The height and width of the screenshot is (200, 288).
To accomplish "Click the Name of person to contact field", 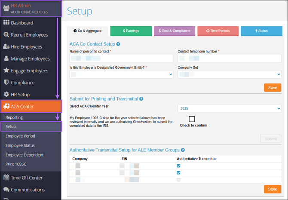I will (x=121, y=58).
